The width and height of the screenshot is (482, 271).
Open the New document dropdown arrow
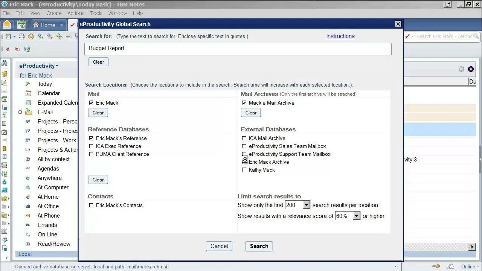(x=14, y=37)
